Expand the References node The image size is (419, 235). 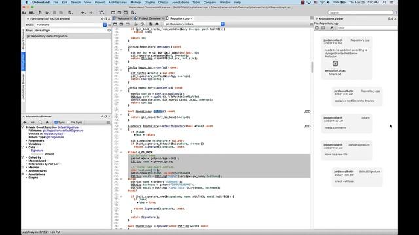(x=26, y=164)
